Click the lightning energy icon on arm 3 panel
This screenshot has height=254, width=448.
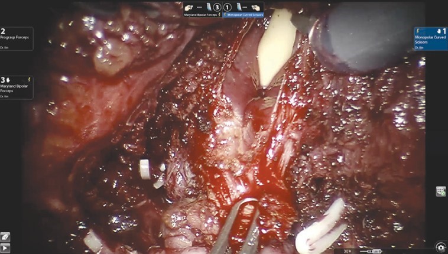(29, 79)
